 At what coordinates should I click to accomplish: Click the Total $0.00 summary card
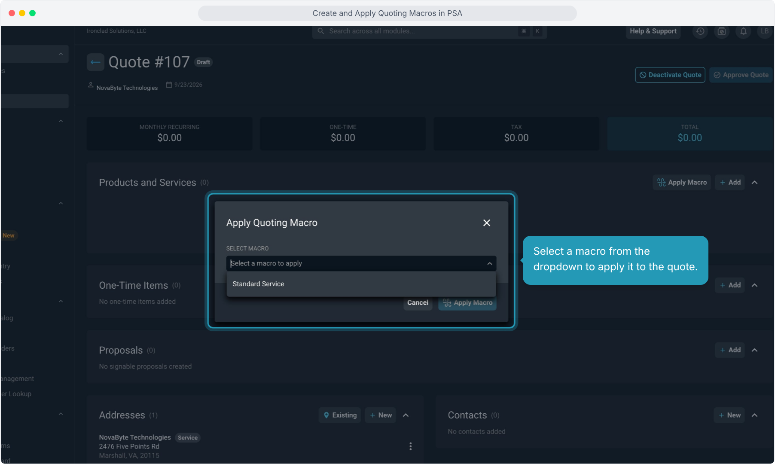click(x=690, y=133)
